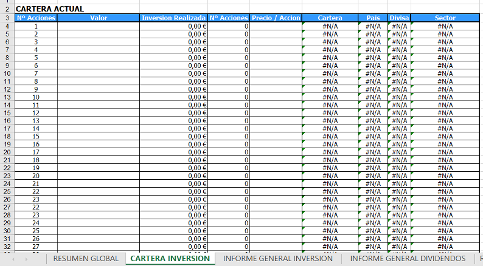The width and height of the screenshot is (483, 266).
Task: Select the Cartera header cell
Action: [x=330, y=18]
